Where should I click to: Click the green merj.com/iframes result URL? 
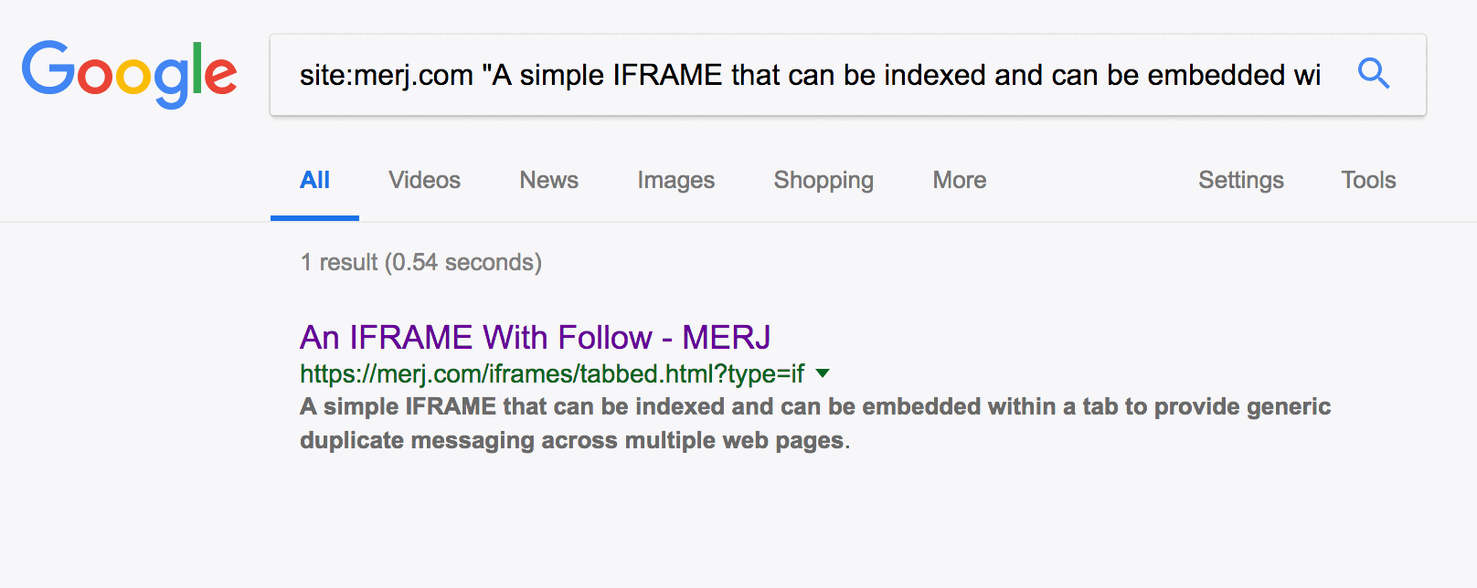pyautogui.click(x=551, y=374)
